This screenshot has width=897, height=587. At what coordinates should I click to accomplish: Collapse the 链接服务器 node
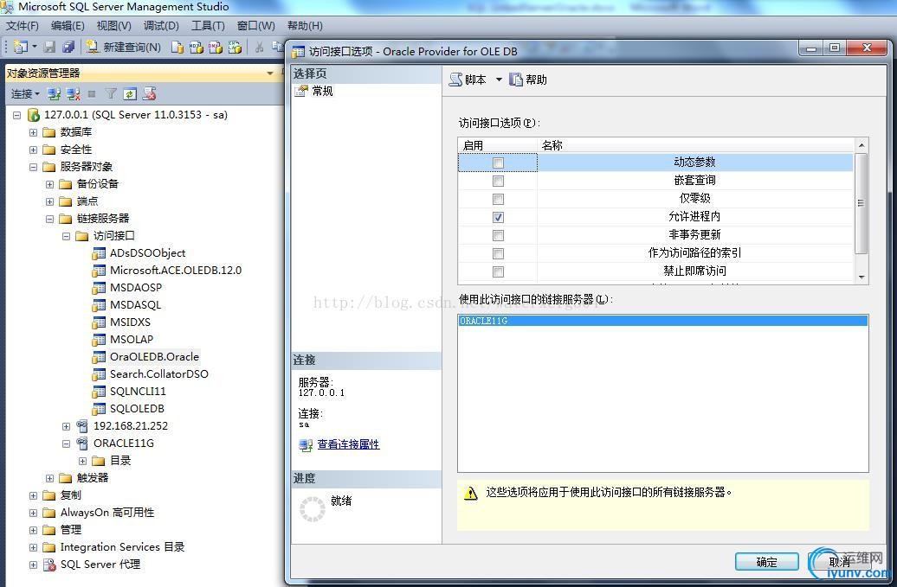49,219
